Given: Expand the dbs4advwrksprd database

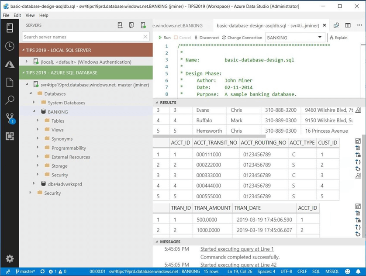Looking at the screenshot, I should (x=34, y=183).
